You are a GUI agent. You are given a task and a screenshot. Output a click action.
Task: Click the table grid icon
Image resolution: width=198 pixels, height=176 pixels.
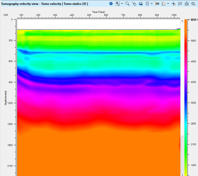point(157,4)
